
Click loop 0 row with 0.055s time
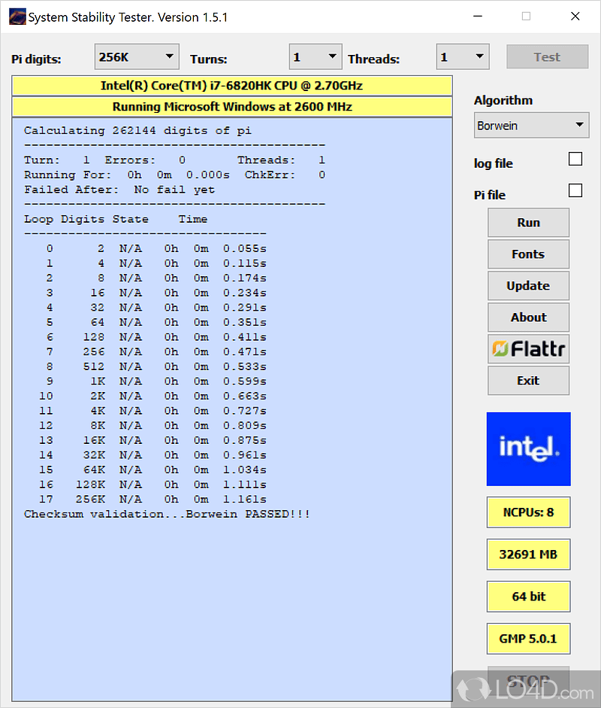click(x=156, y=249)
